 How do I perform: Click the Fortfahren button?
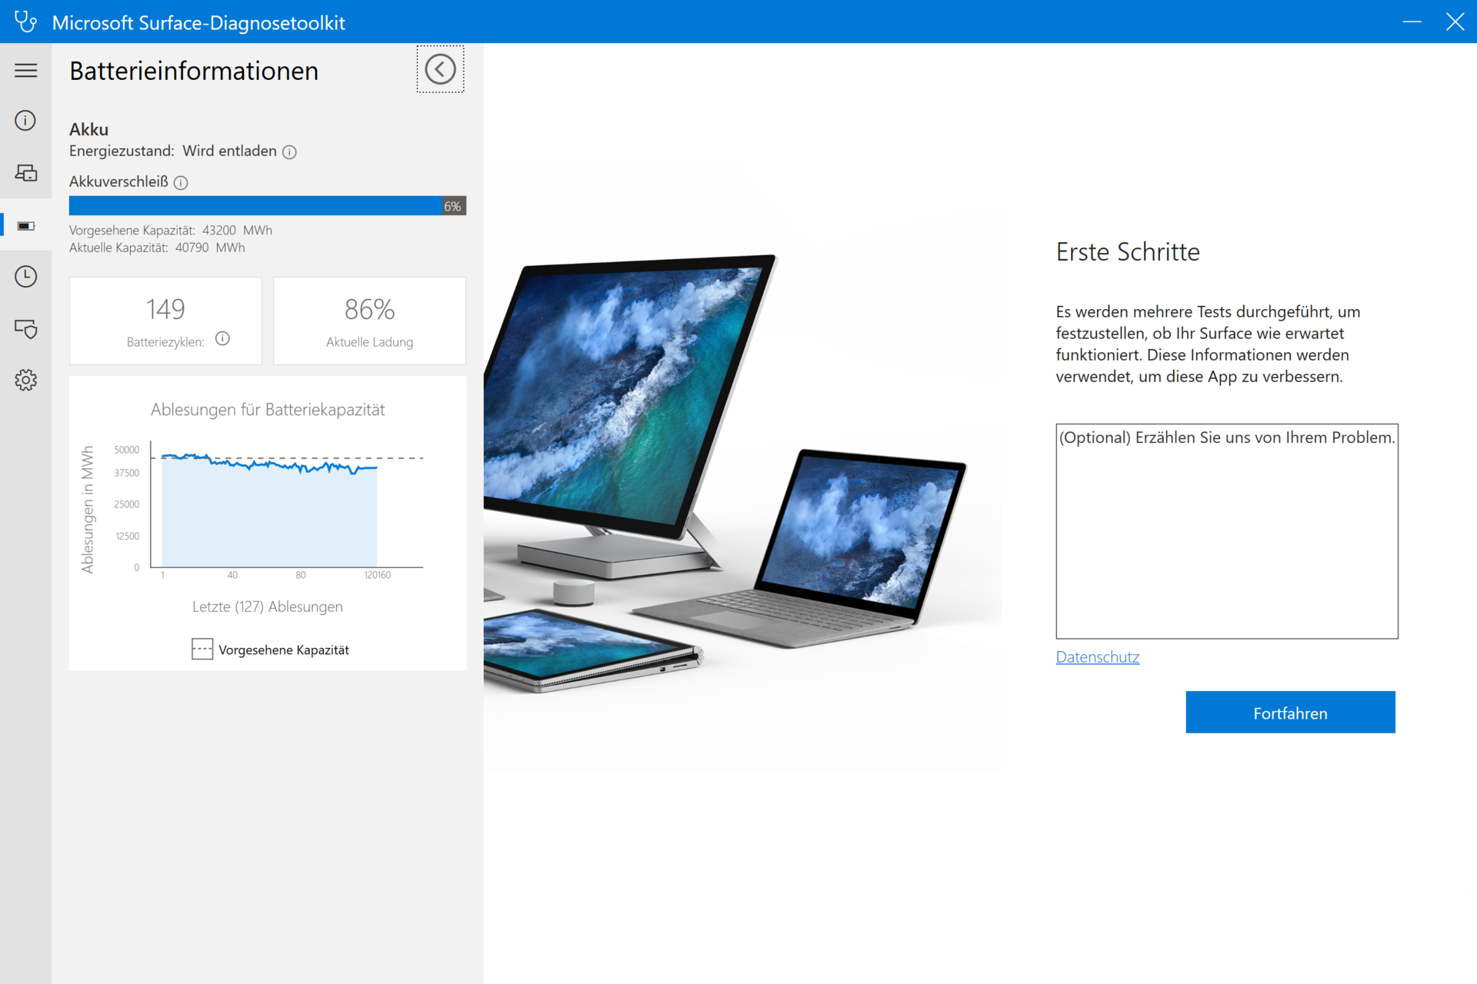coord(1290,713)
